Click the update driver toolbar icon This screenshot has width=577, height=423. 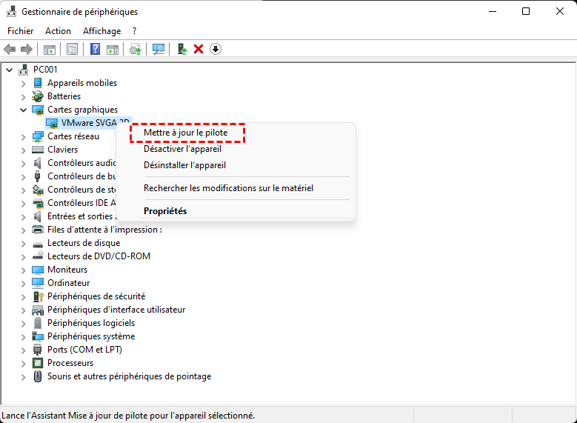click(x=181, y=49)
